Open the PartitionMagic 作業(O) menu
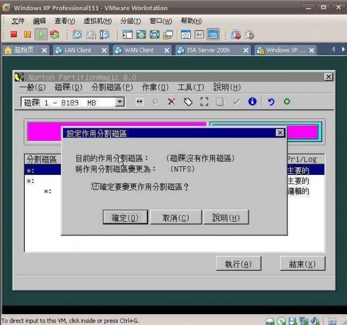The image size is (347, 325). coord(156,87)
